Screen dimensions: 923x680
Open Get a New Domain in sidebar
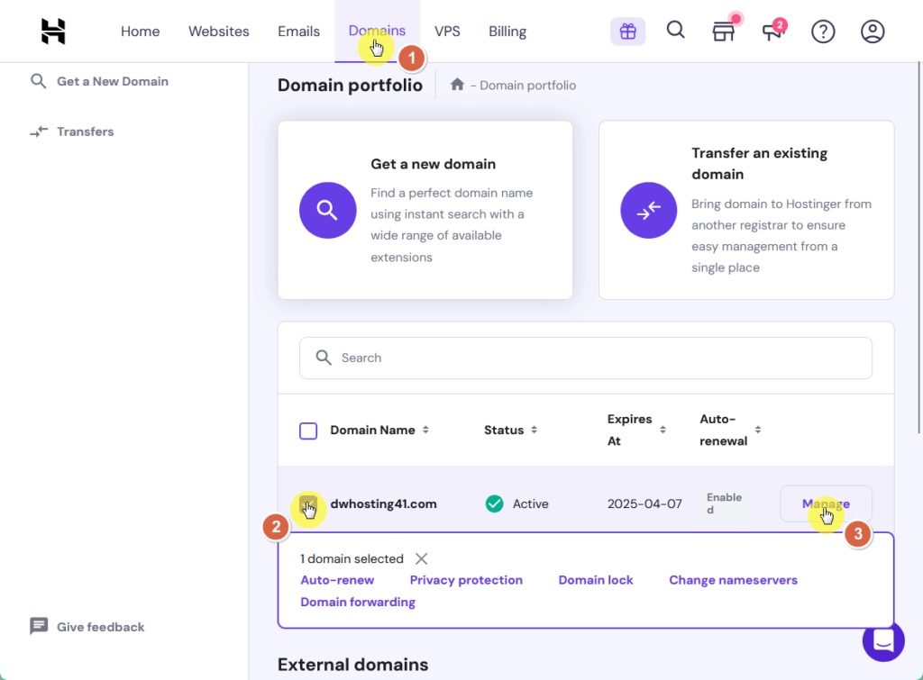(x=99, y=81)
